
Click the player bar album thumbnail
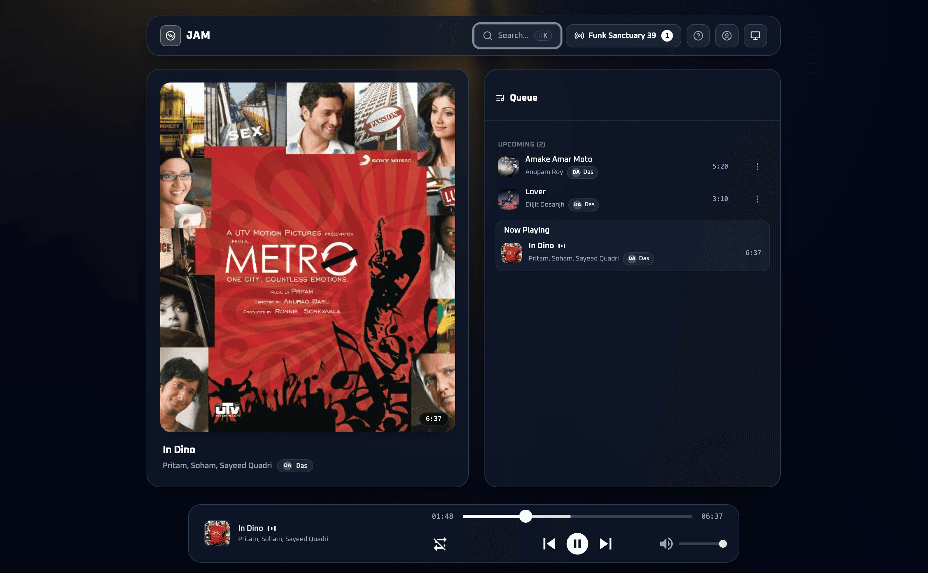click(x=217, y=533)
